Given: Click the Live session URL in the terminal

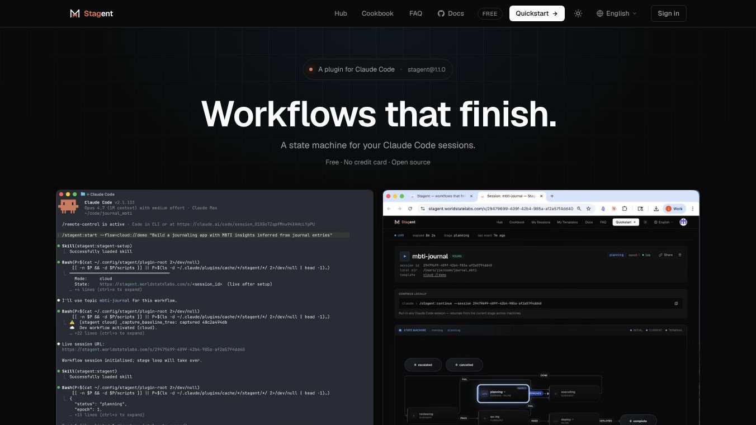Looking at the screenshot, I should coord(153,350).
